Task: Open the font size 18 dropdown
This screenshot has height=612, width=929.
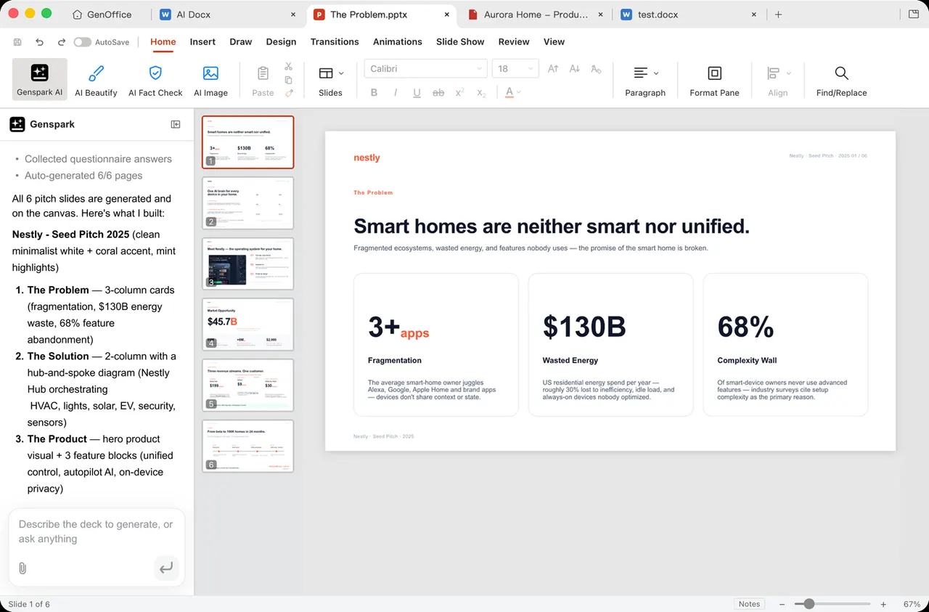Action: point(515,69)
